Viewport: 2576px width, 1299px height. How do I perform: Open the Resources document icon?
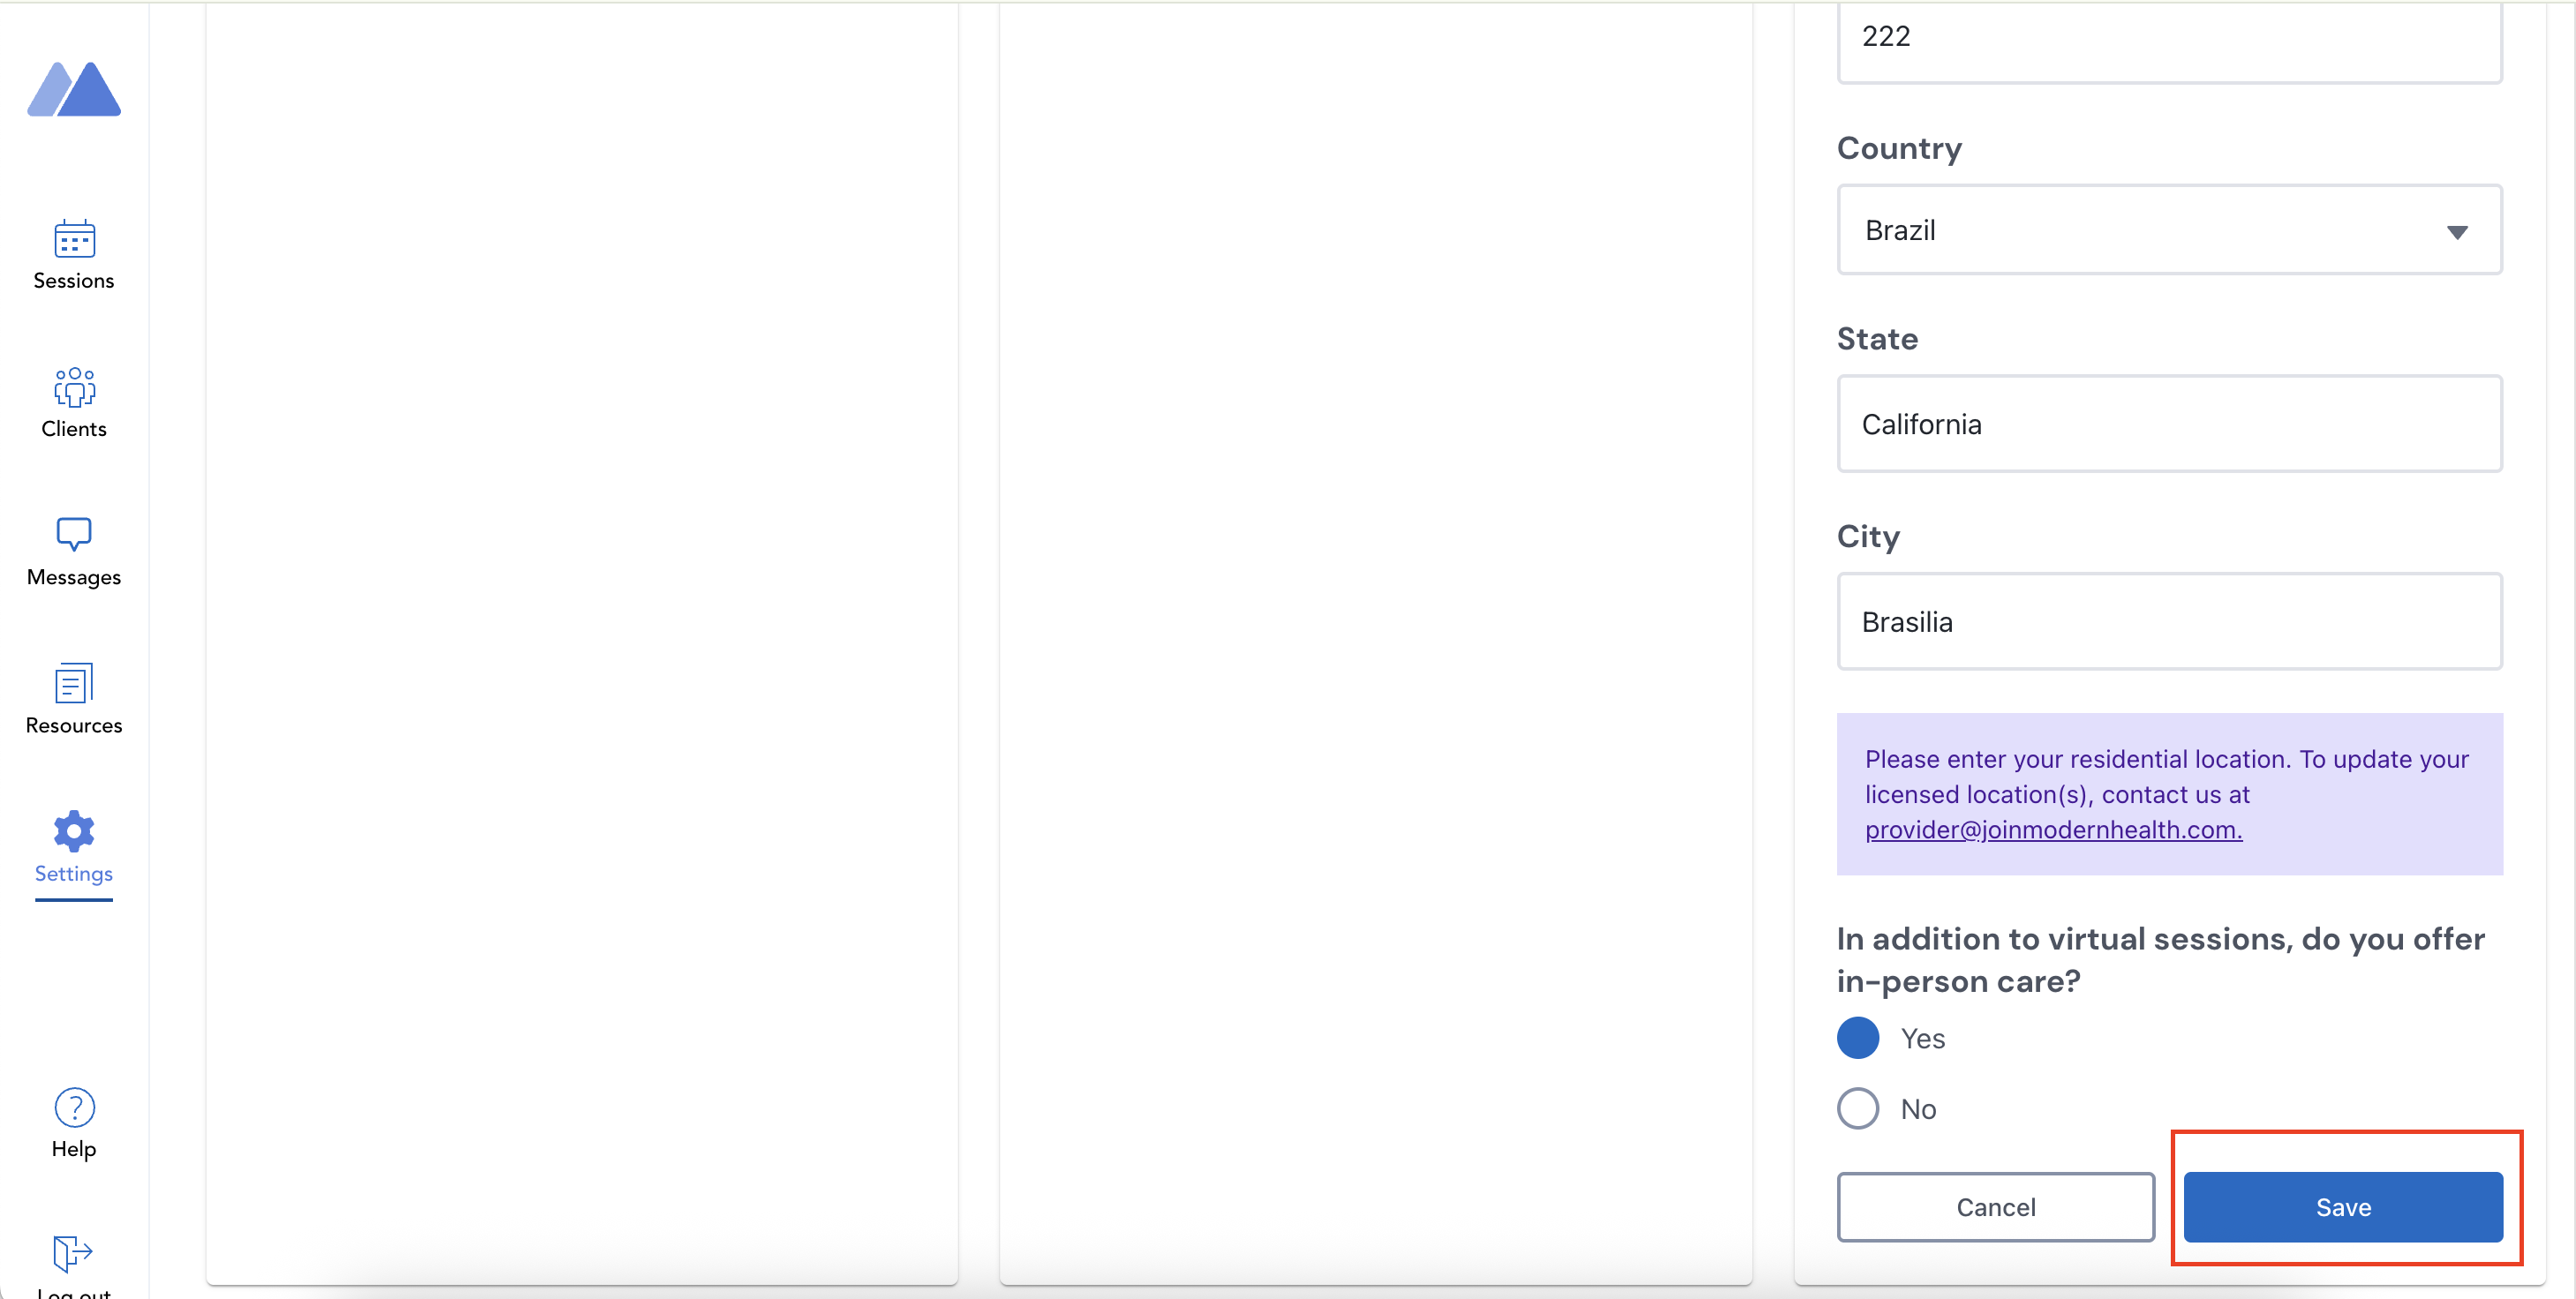click(74, 683)
